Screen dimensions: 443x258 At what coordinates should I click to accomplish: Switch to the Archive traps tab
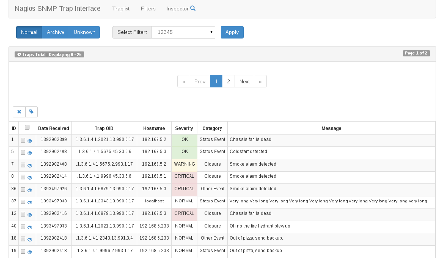pos(56,32)
